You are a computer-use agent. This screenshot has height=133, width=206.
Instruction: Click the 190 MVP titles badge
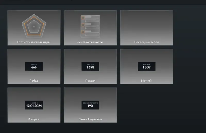(90, 105)
